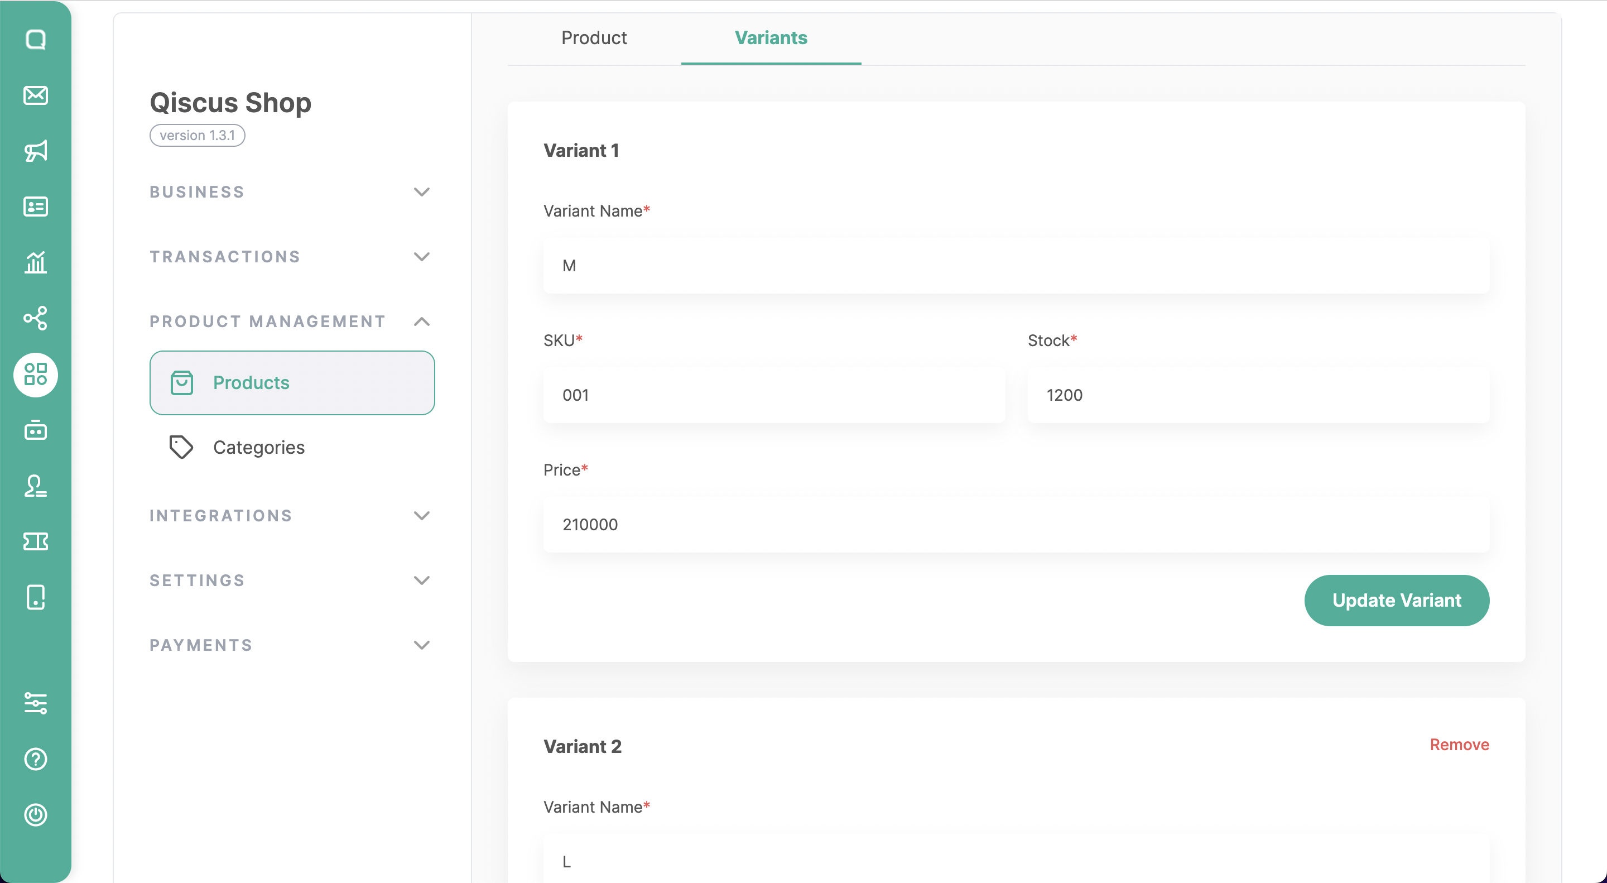Click the Price field showing 210000

point(1016,524)
